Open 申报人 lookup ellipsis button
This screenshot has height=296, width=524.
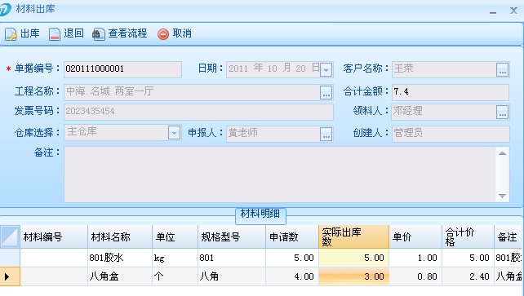[x=326, y=134]
